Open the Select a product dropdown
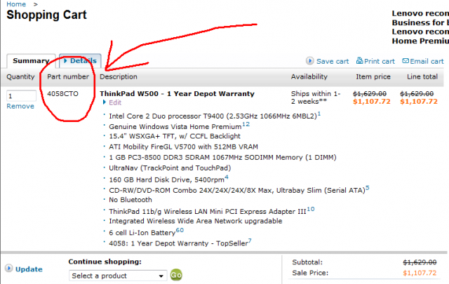 coord(118,276)
